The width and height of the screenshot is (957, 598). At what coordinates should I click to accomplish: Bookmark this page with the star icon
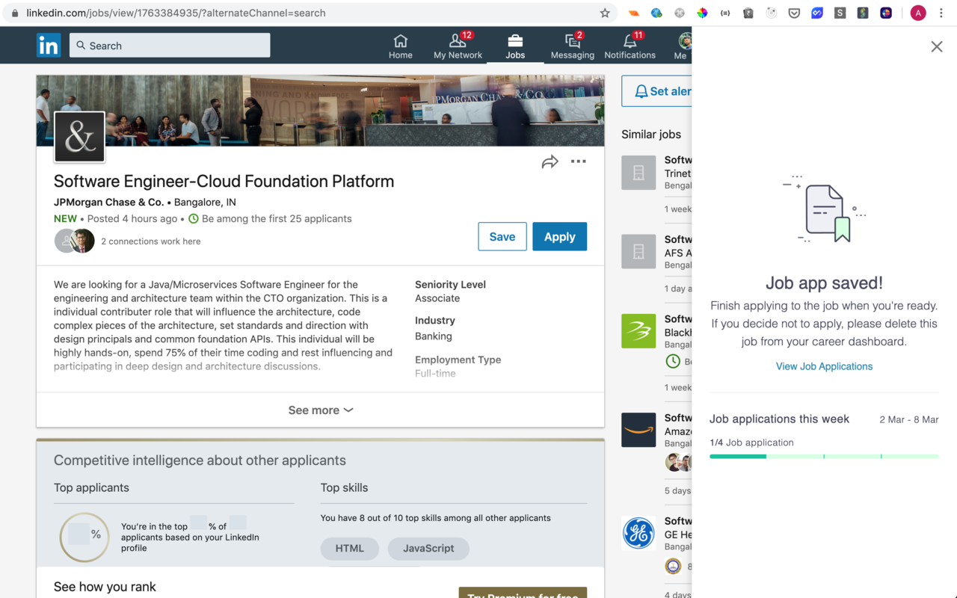(x=605, y=13)
